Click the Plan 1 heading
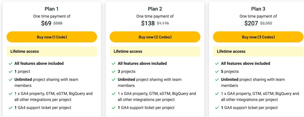Viewport: 304px width, 117px height. pyautogui.click(x=52, y=9)
